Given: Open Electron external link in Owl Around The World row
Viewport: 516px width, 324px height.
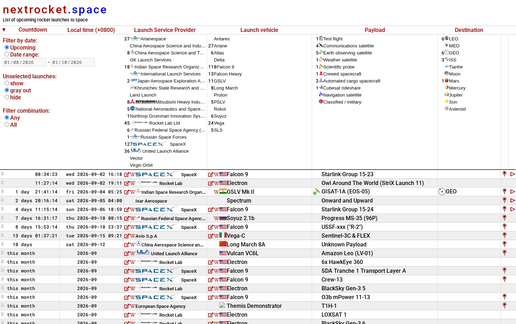Looking at the screenshot, I should tap(211, 183).
